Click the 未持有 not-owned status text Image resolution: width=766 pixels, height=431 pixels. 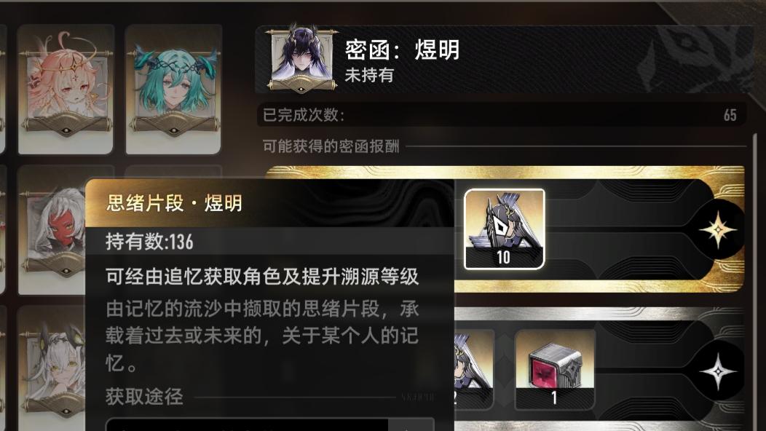pyautogui.click(x=369, y=75)
